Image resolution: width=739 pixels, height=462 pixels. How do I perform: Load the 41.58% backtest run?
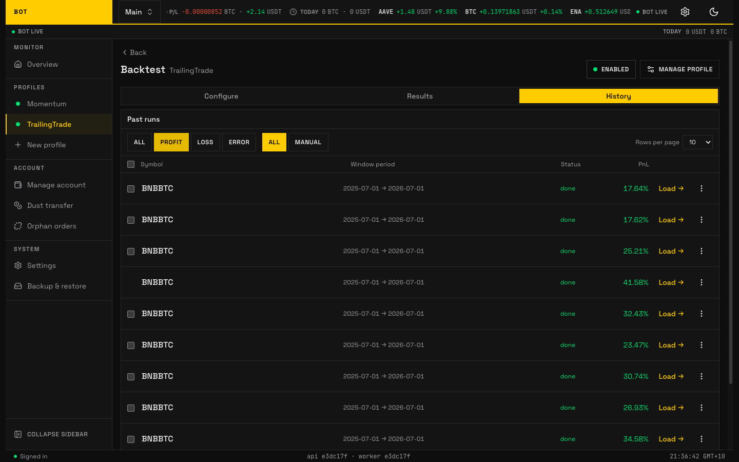coord(671,282)
